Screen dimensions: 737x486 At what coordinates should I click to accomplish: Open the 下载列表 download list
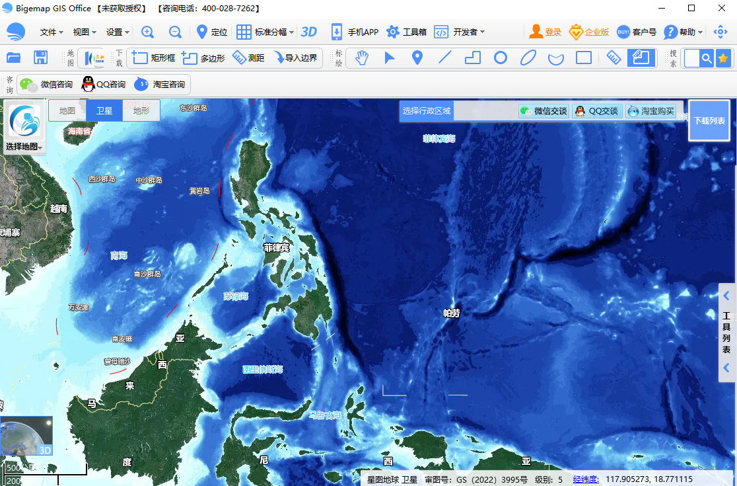click(x=709, y=120)
